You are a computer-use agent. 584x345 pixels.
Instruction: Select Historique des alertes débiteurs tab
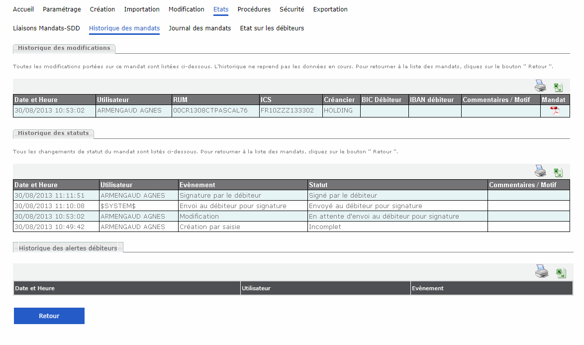click(x=68, y=248)
